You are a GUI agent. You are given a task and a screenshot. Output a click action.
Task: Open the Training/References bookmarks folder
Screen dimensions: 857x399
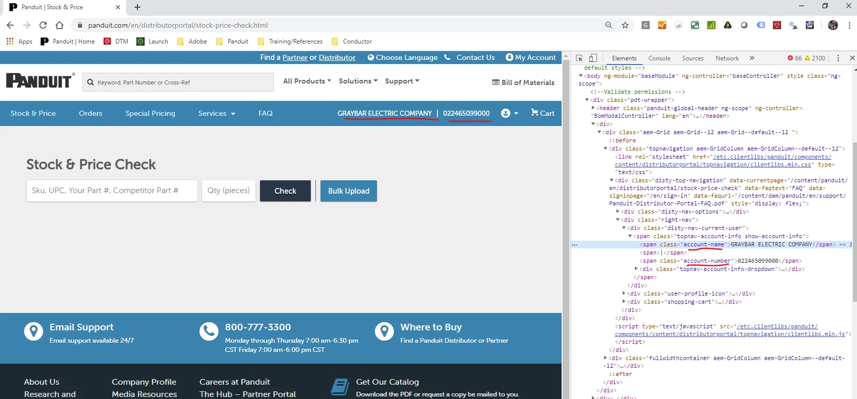pos(290,41)
